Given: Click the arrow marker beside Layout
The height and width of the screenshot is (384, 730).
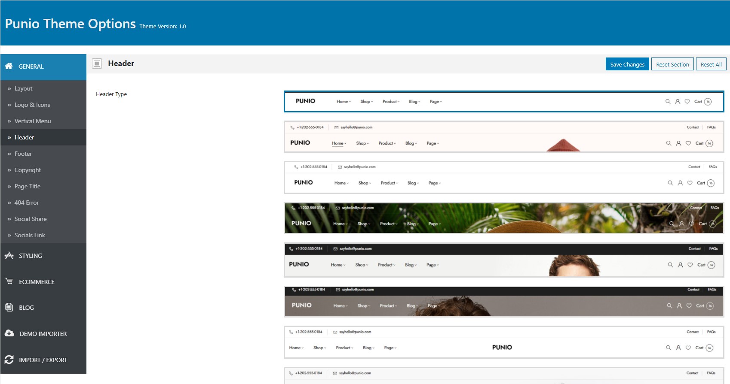Looking at the screenshot, I should [x=9, y=89].
